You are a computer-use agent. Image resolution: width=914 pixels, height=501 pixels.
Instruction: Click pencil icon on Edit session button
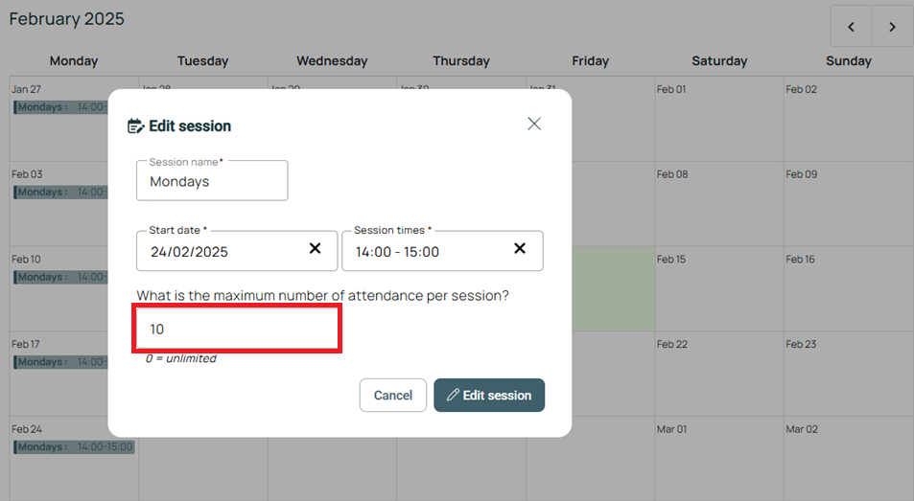coord(453,395)
